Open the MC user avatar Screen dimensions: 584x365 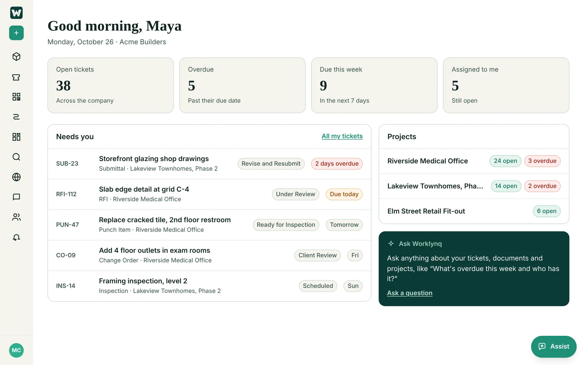coord(16,350)
